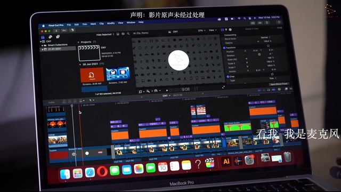This screenshot has width=341, height=192.
Task: Click the Background Tasks circular button
Action: tap(72, 30)
